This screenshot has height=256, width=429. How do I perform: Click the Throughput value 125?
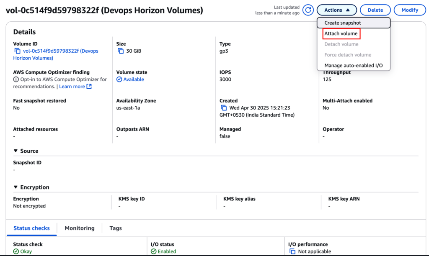pyautogui.click(x=327, y=79)
